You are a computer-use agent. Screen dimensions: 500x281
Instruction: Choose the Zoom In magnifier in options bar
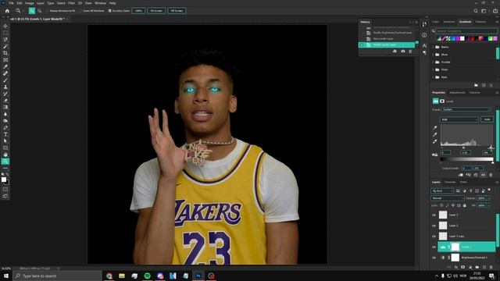[32, 11]
